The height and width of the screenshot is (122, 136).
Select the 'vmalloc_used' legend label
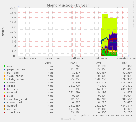point(17,99)
